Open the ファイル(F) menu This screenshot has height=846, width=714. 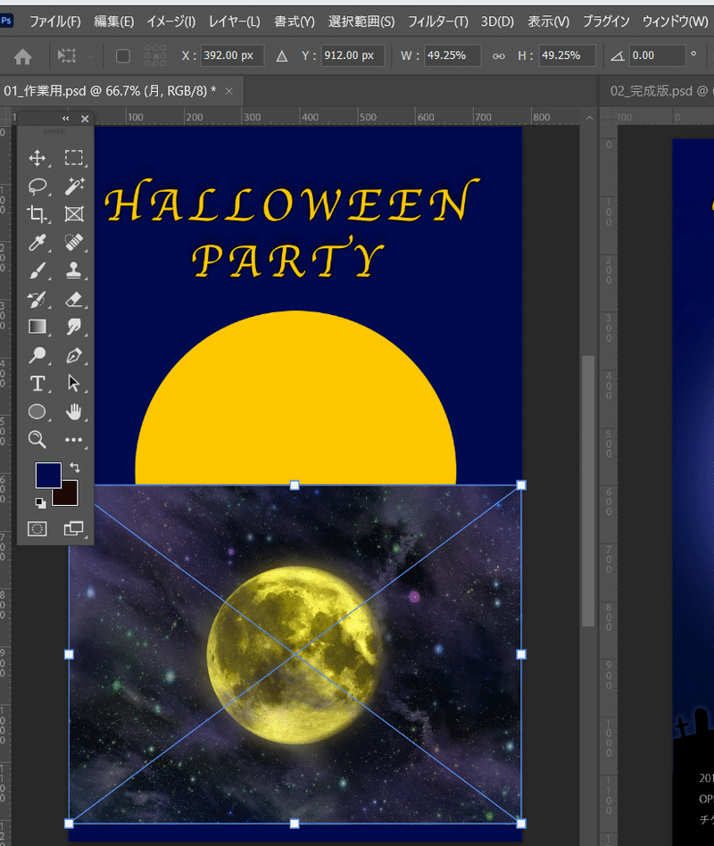55,21
